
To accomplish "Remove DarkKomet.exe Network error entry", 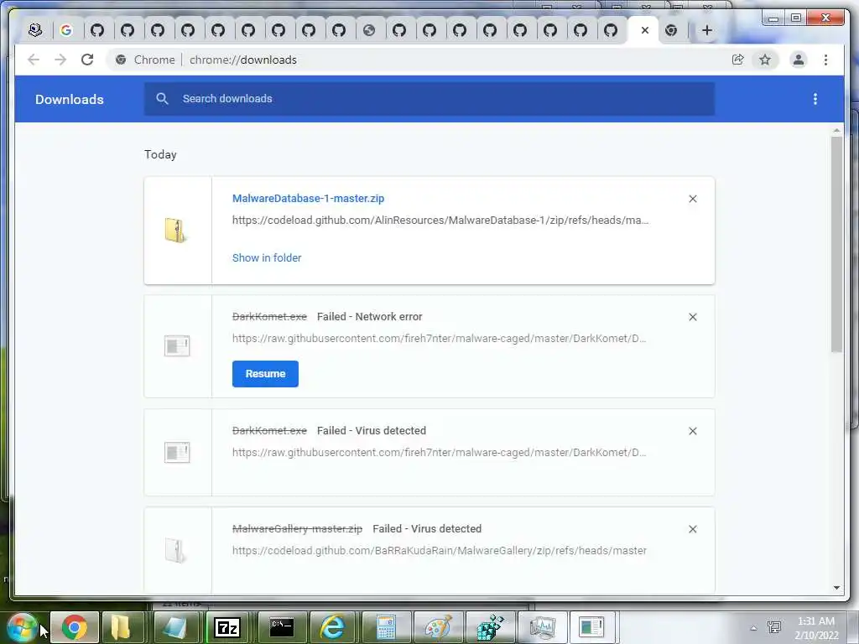I will pos(692,317).
